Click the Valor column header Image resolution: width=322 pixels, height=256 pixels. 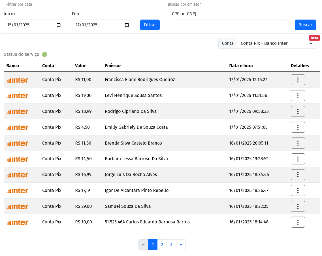pos(80,65)
